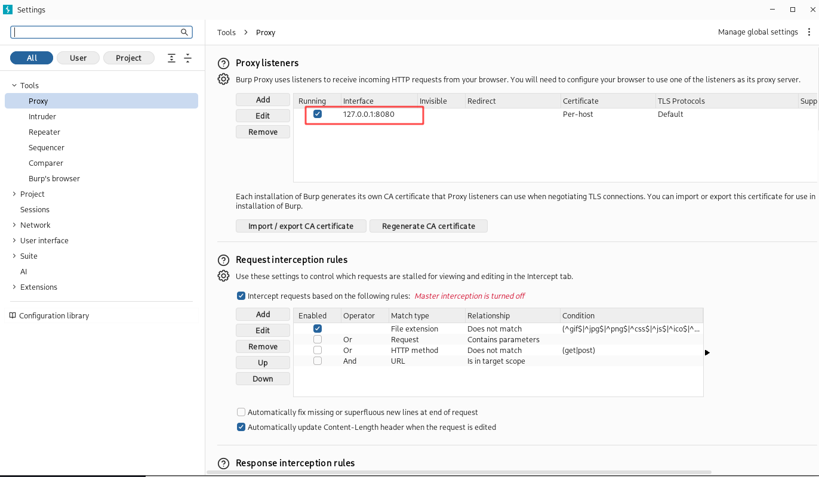Select the All filter tab
Screen dimensions: 819x477
(x=32, y=58)
